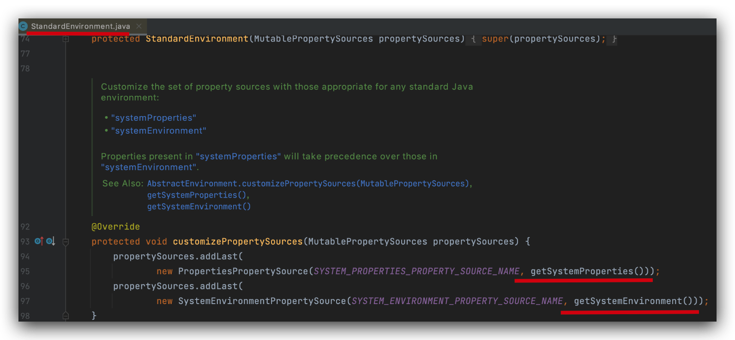Open the getSystemEnvironment() link under See Also

pyautogui.click(x=199, y=206)
